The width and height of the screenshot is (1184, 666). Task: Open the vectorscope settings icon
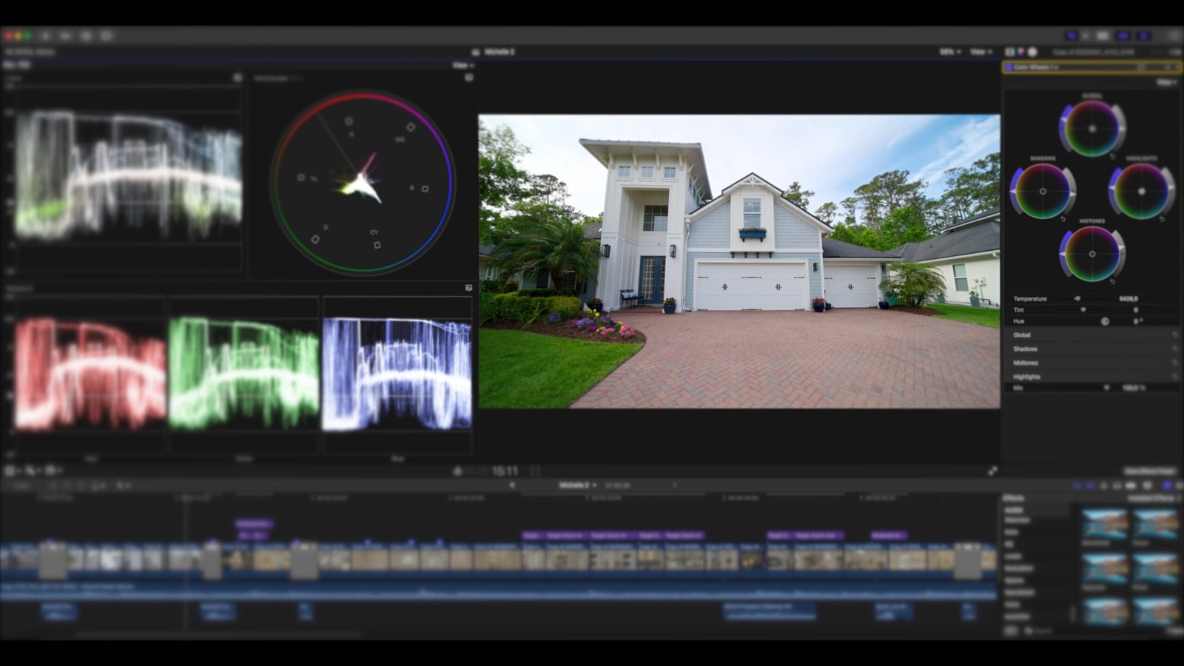(x=468, y=78)
